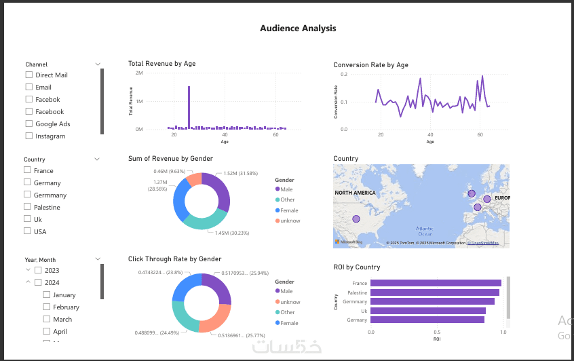Tick the Palestine country checkbox

click(27, 206)
